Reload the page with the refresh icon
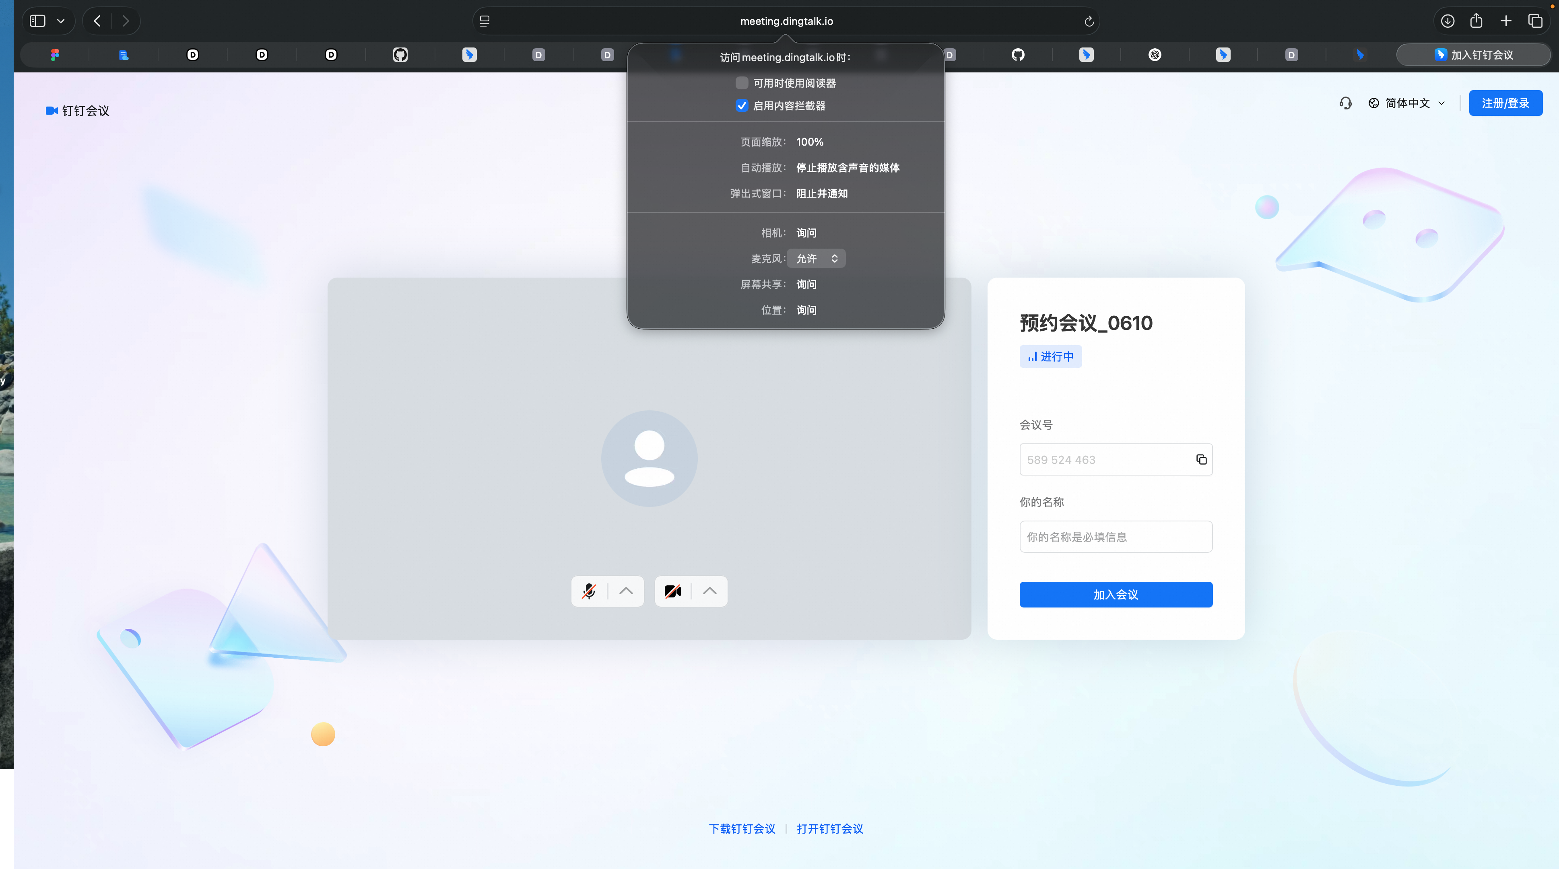The image size is (1559, 869). (1089, 21)
